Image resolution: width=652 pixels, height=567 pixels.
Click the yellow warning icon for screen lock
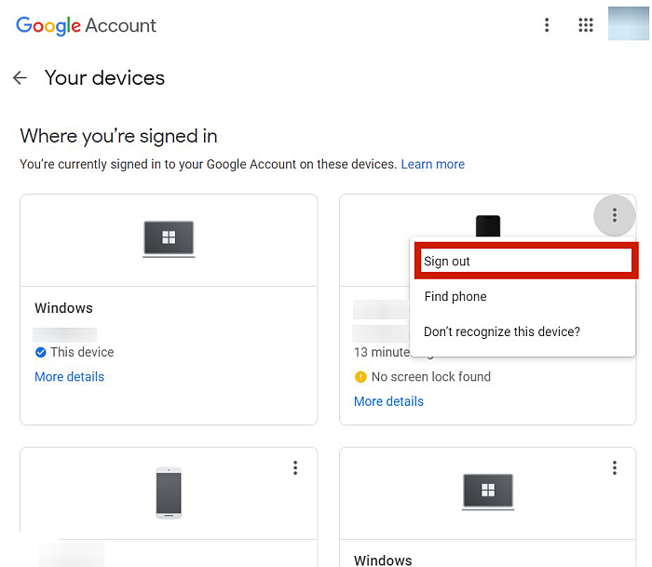(x=360, y=377)
